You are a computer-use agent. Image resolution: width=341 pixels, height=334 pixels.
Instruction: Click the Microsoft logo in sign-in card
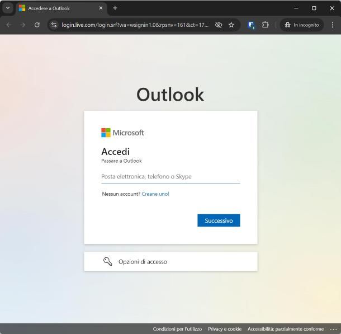tap(122, 133)
